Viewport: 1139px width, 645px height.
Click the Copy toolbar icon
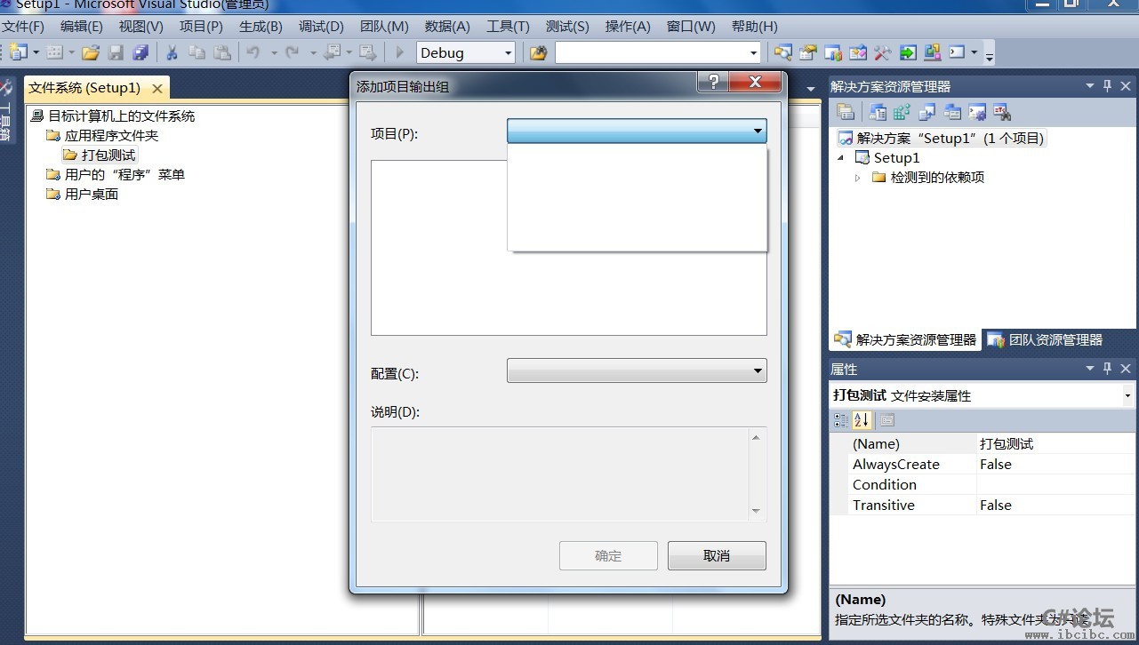tap(197, 53)
